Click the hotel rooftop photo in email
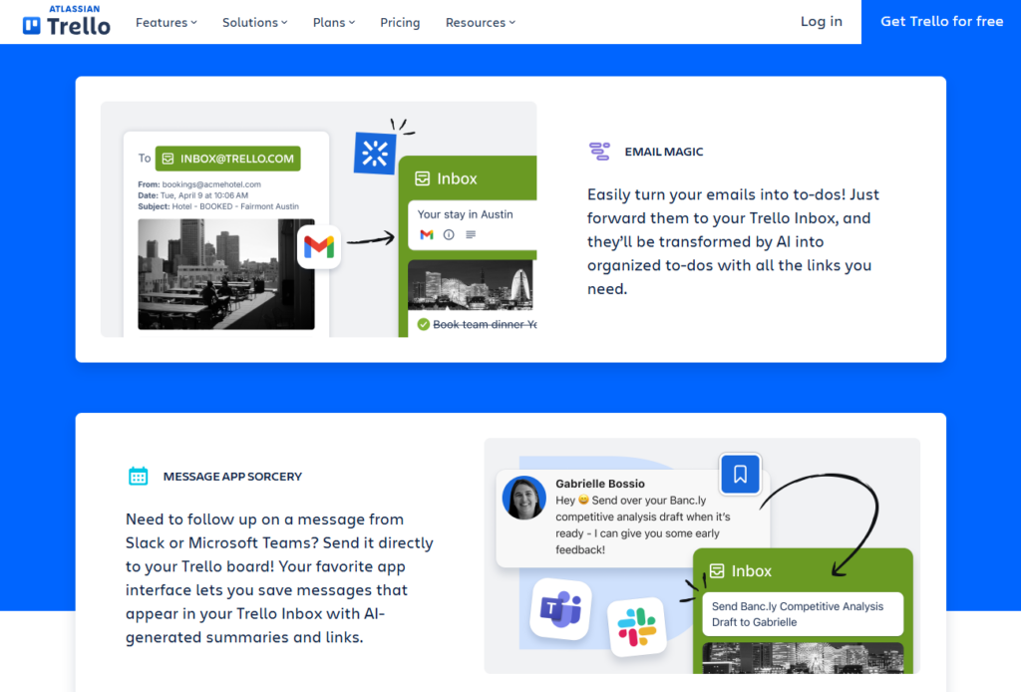 click(226, 274)
